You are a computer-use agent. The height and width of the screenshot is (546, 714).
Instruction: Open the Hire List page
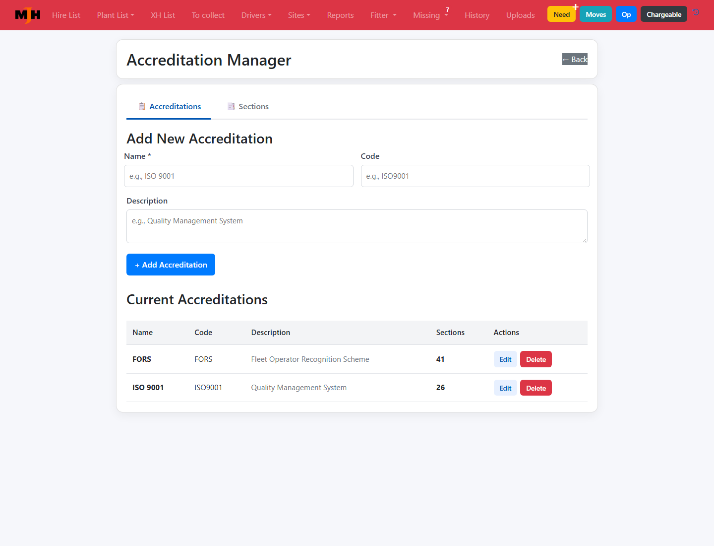click(x=66, y=15)
